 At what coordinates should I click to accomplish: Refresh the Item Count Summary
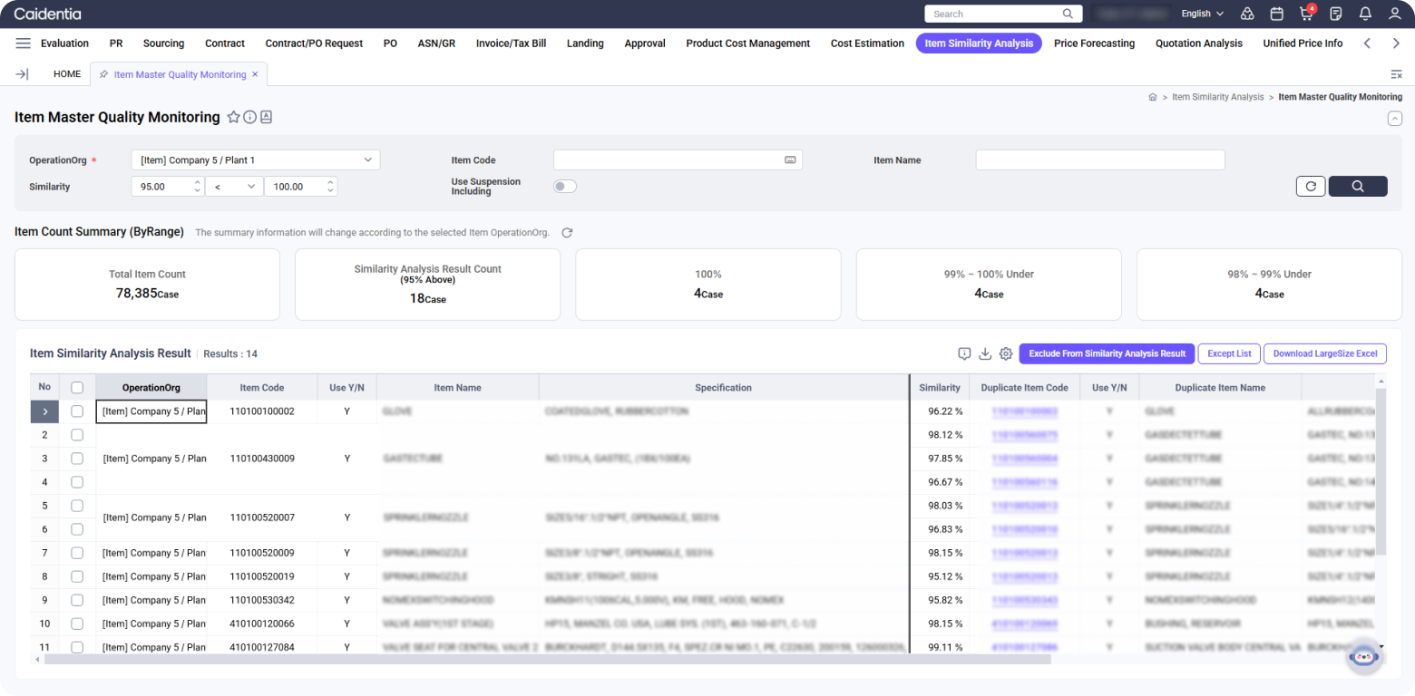[567, 233]
